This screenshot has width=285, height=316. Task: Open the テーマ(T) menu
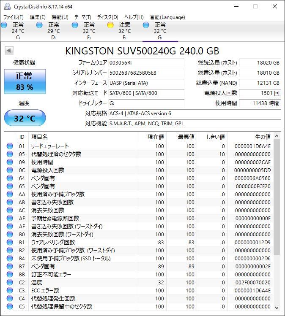point(82,17)
